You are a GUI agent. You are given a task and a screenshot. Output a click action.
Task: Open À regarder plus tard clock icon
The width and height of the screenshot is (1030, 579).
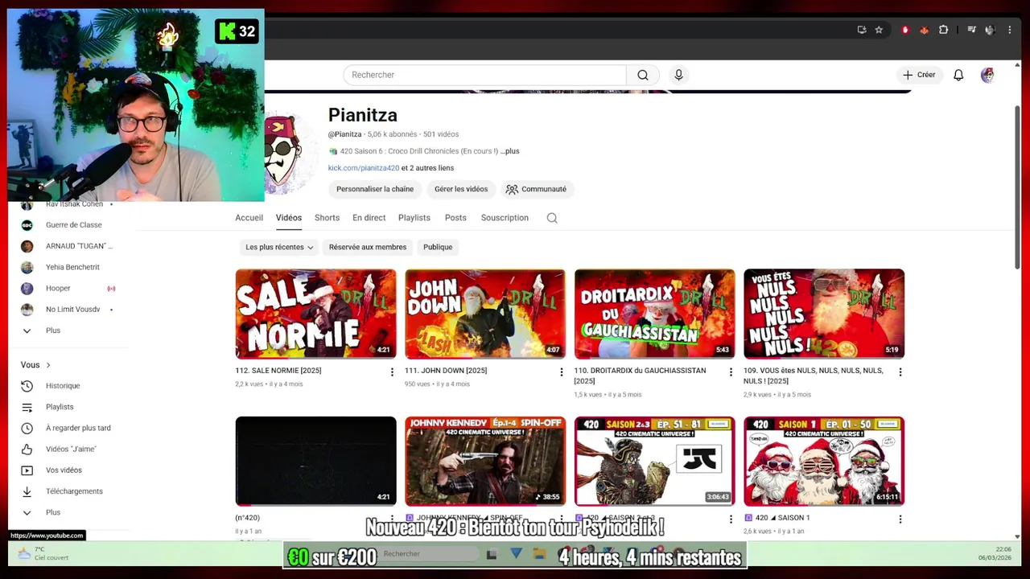click(27, 428)
